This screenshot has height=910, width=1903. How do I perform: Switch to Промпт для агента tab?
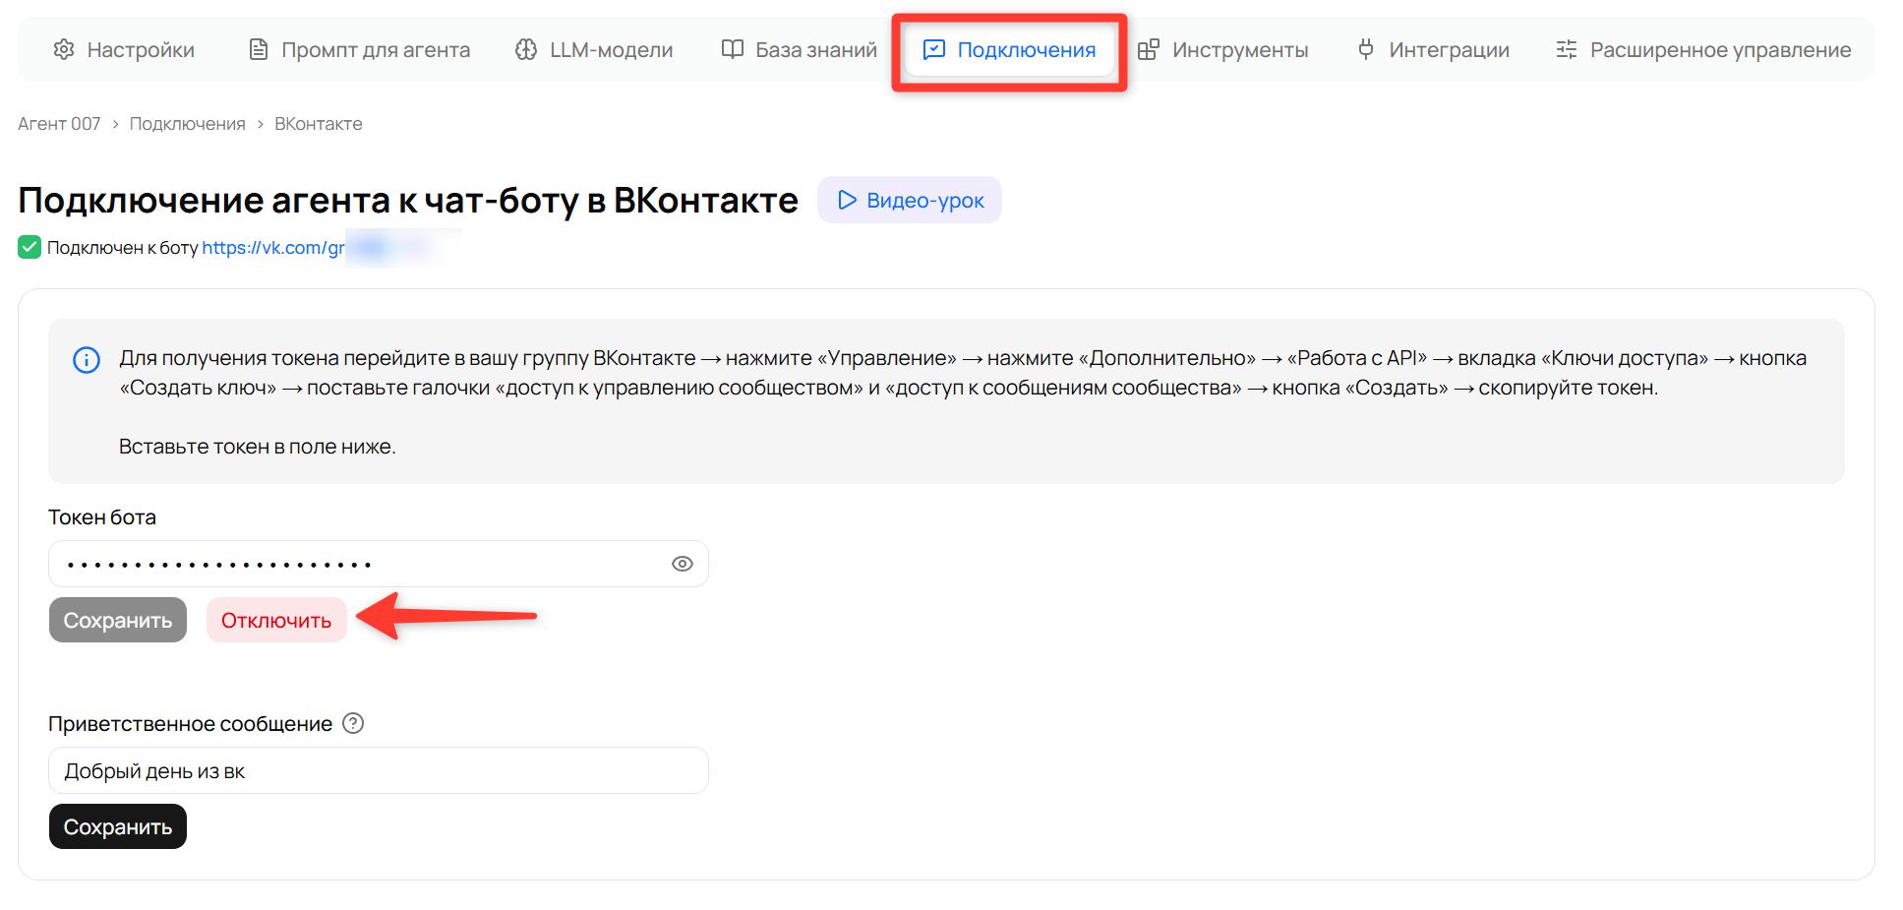click(359, 50)
